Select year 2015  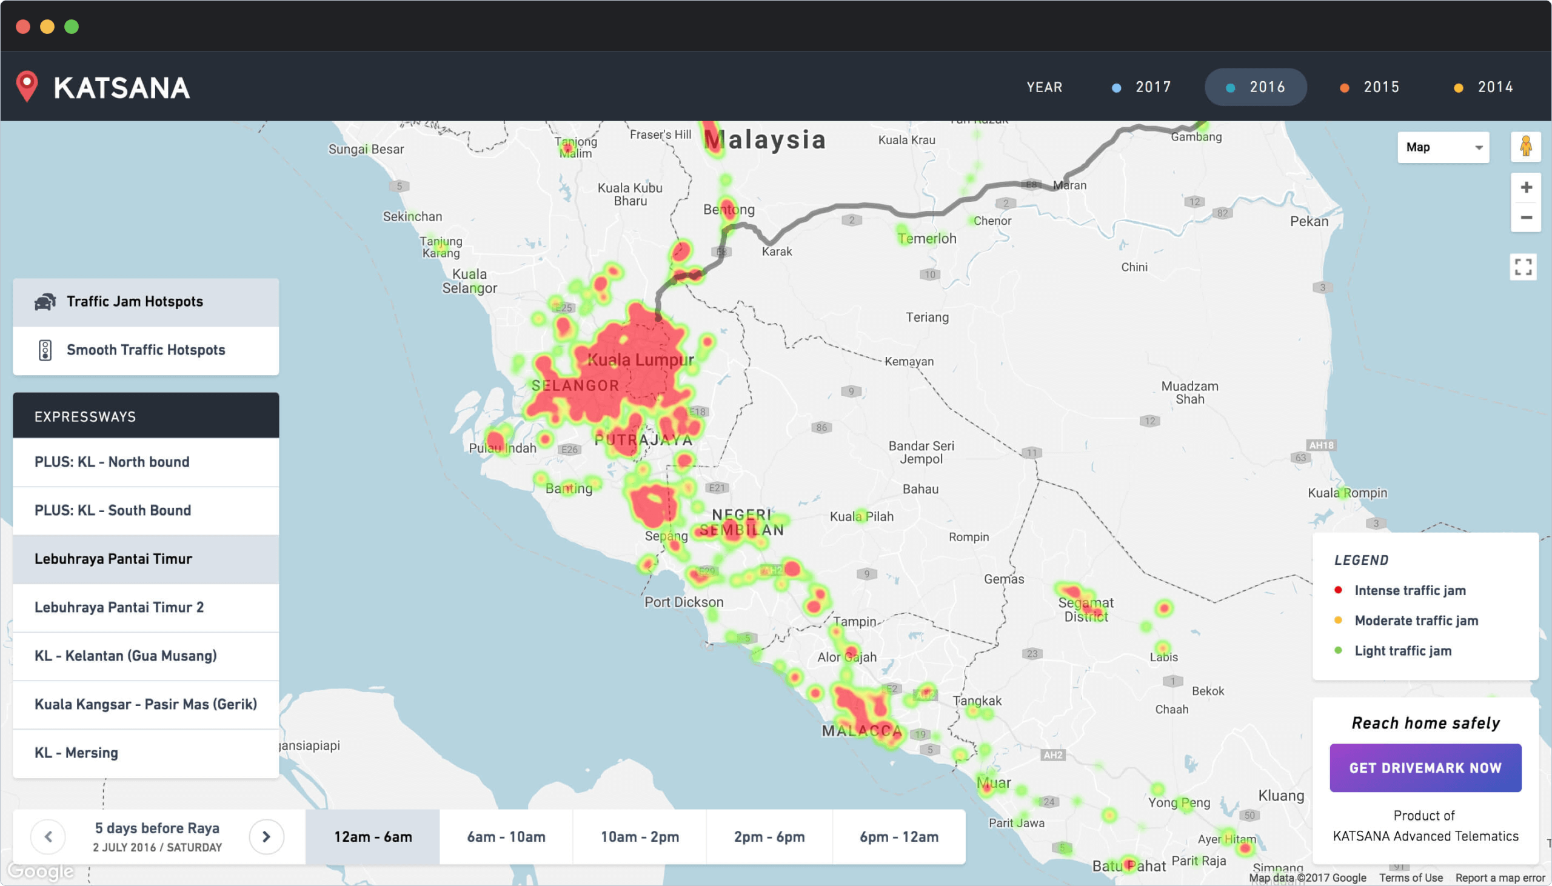point(1370,87)
